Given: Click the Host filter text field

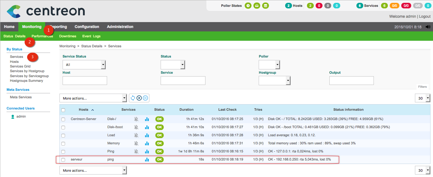Looking at the screenshot, I should (85, 81).
